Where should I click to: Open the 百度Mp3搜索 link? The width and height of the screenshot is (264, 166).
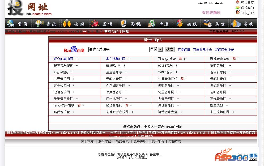point(167,59)
